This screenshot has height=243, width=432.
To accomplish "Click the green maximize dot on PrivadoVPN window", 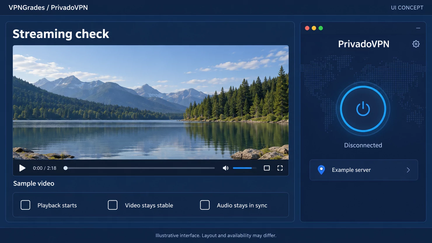I will (x=321, y=28).
